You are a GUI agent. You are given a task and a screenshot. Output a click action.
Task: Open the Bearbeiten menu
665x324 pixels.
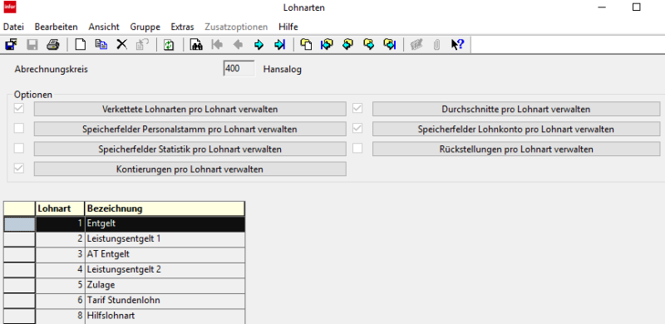tap(56, 27)
